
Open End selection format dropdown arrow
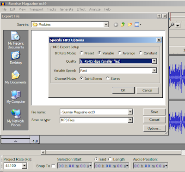coord(127,166)
